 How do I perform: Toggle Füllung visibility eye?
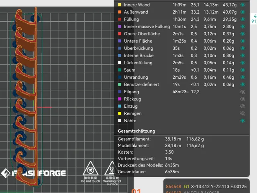[243, 19]
